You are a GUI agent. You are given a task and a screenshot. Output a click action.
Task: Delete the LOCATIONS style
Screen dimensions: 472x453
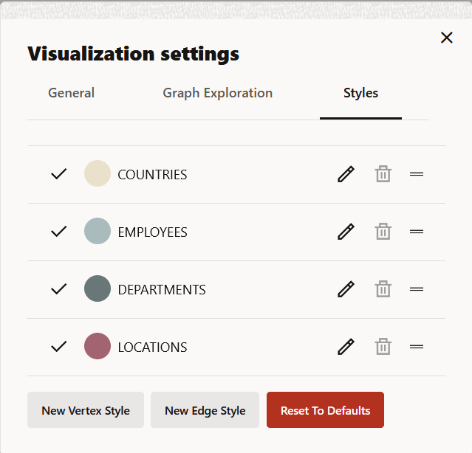click(x=383, y=347)
